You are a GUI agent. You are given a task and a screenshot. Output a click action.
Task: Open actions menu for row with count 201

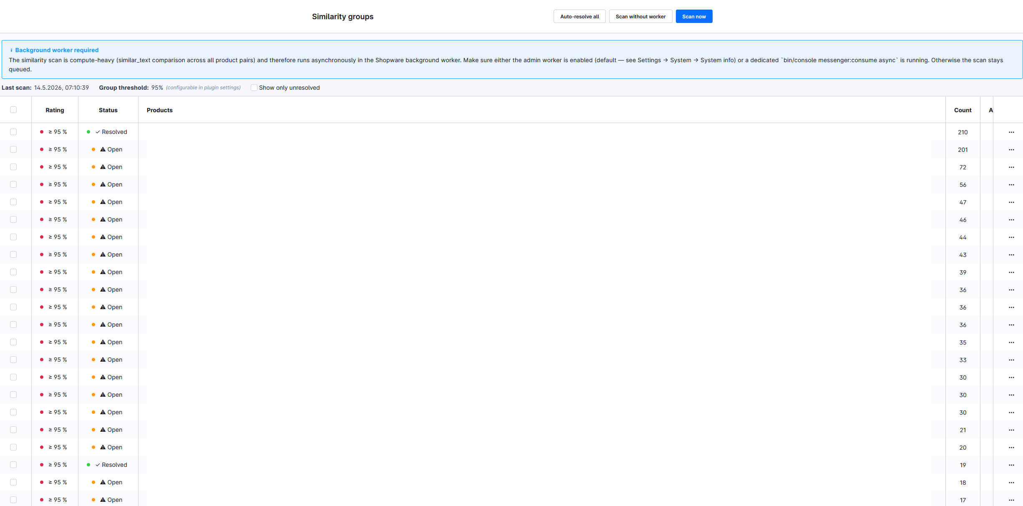tap(1011, 150)
